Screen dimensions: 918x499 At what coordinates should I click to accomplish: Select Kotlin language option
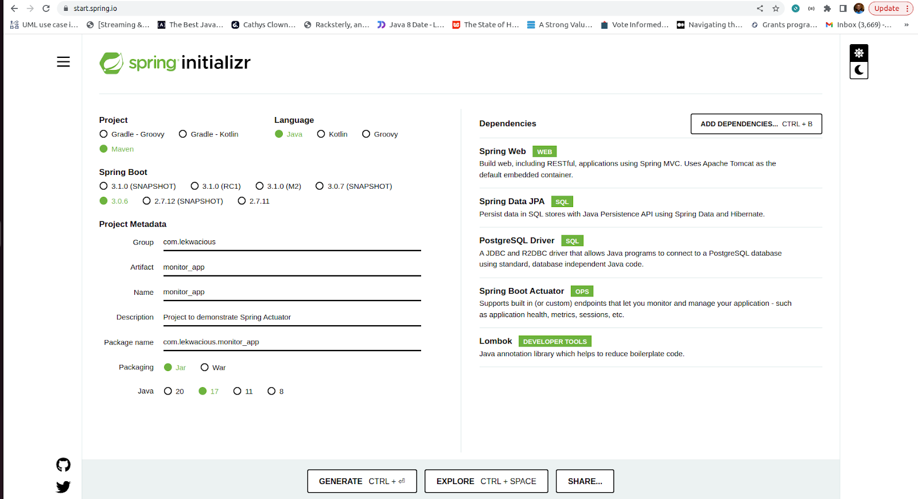[x=332, y=134]
